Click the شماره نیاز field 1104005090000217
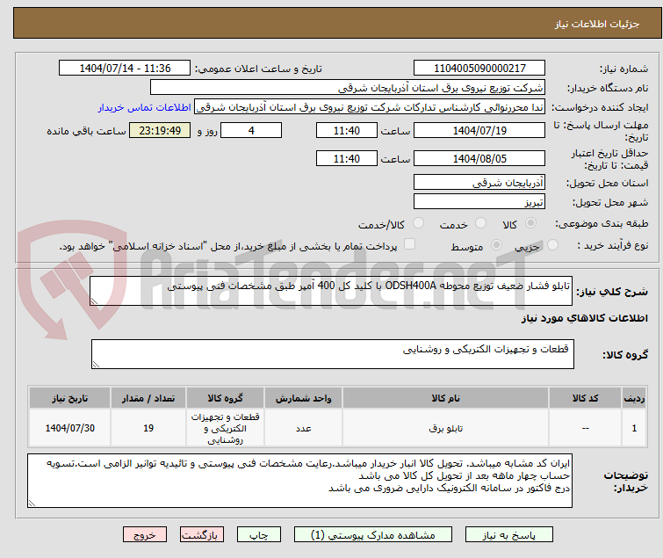Viewport: 663px width, 558px height. click(x=479, y=68)
